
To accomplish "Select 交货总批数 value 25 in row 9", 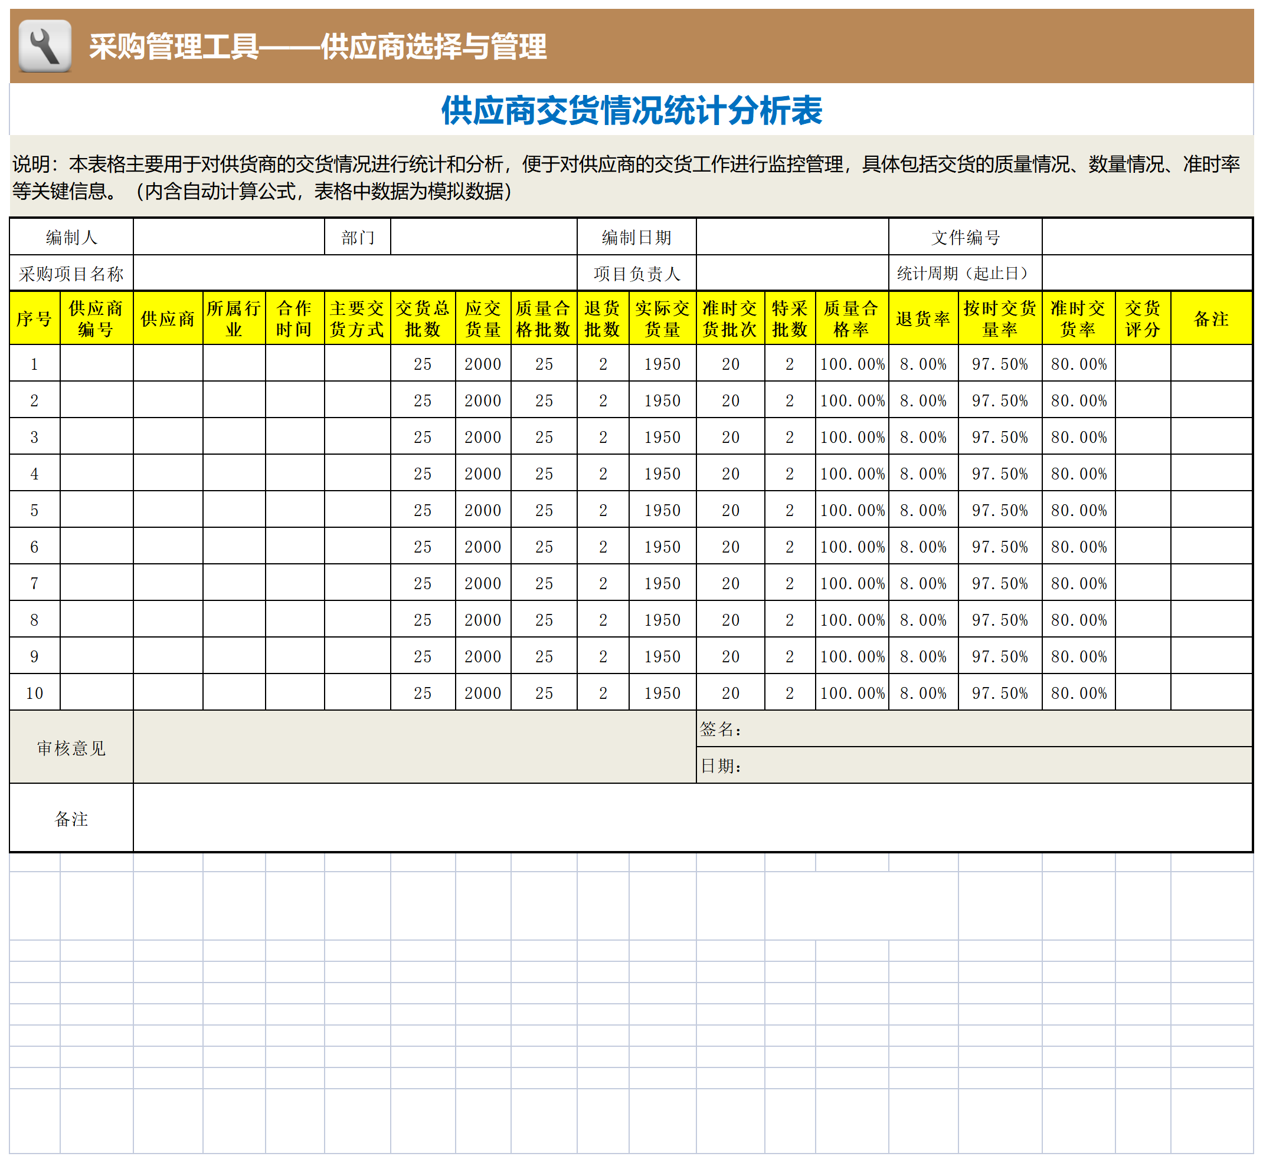I will click(x=423, y=655).
